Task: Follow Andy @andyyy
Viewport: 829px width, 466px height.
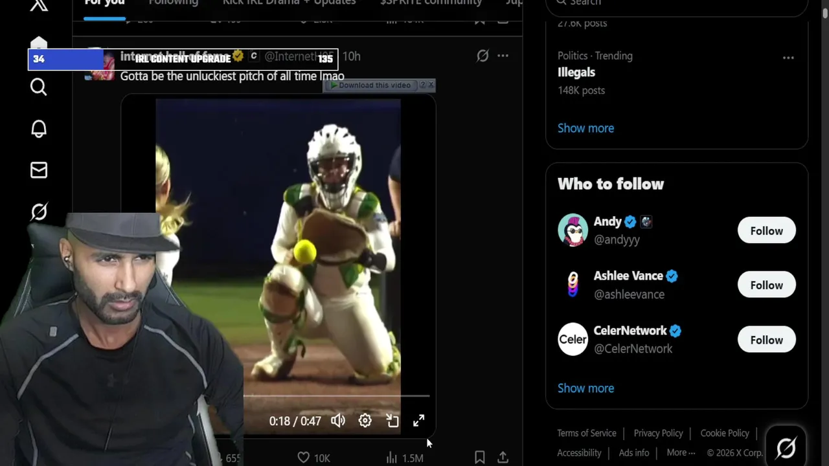Action: [x=766, y=230]
